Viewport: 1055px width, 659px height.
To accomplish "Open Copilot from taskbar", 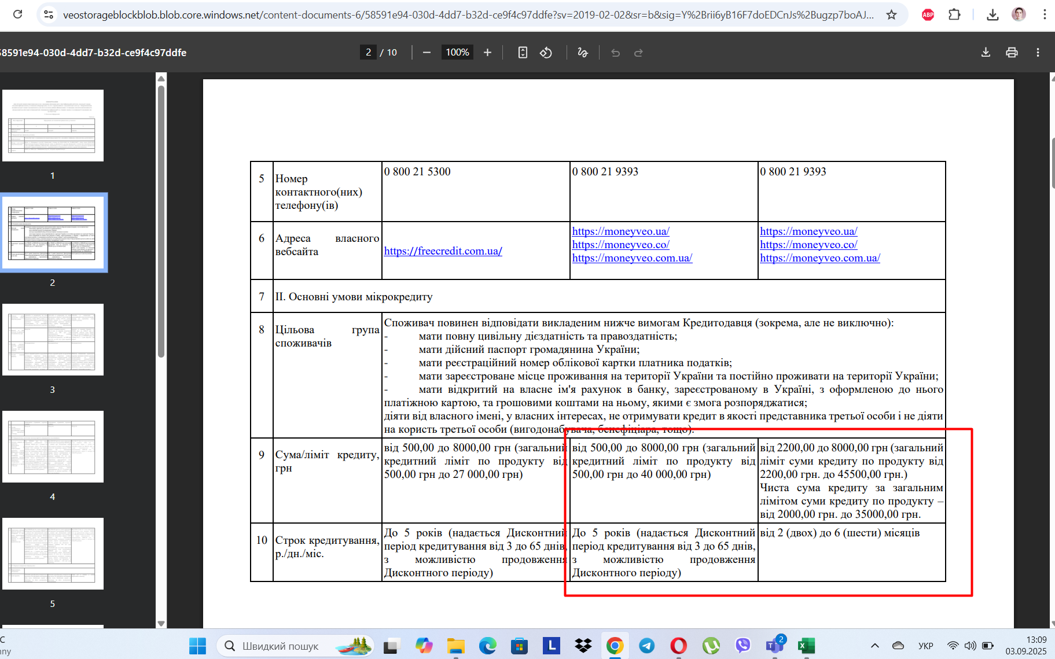I will coord(424,646).
